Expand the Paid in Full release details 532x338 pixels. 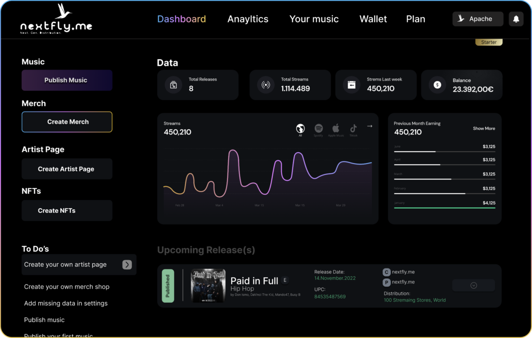click(x=473, y=286)
